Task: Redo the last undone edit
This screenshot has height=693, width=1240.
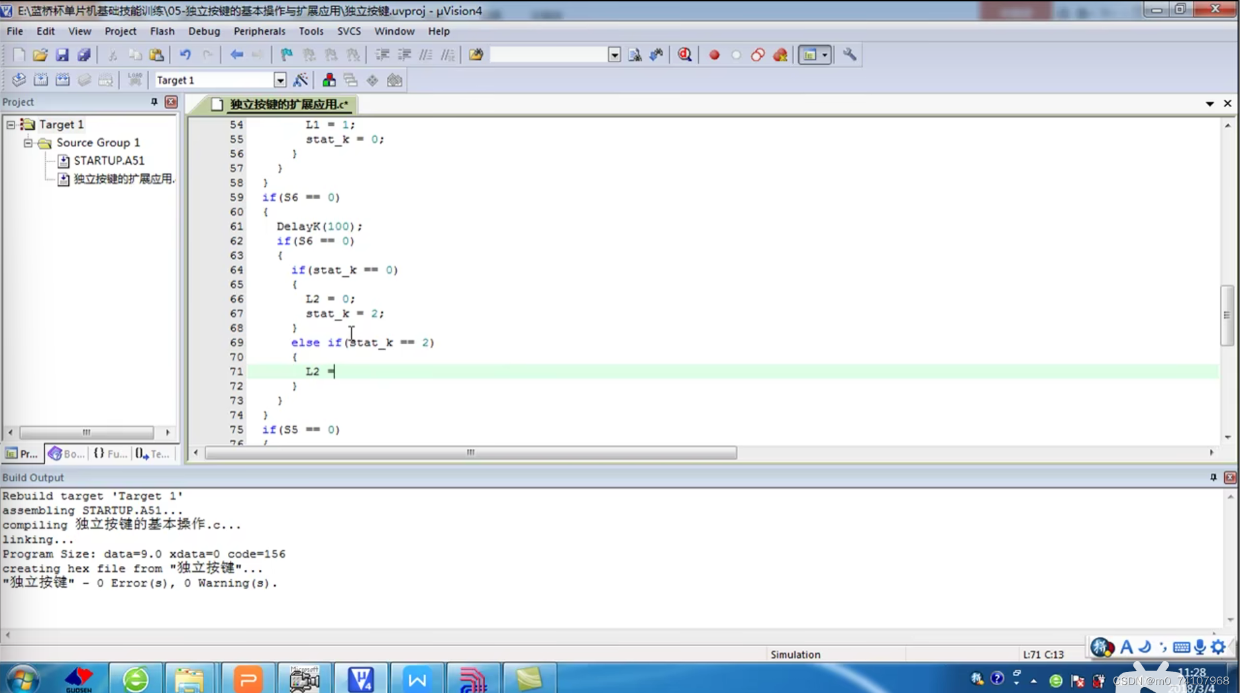Action: click(x=207, y=55)
